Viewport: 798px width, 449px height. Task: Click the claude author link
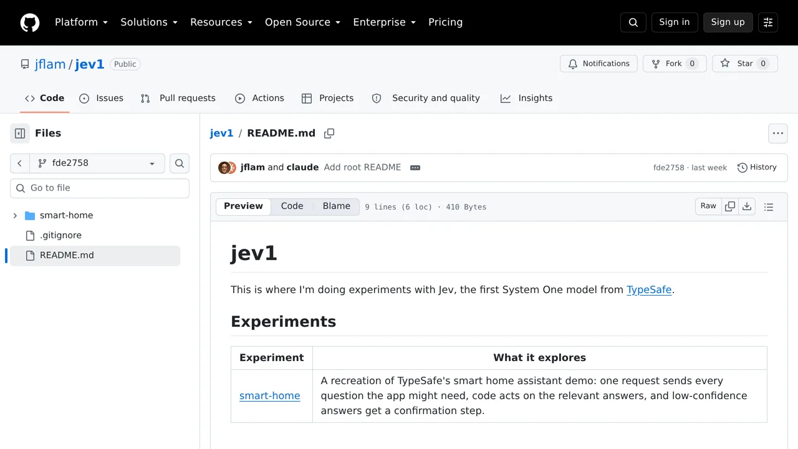coord(303,168)
